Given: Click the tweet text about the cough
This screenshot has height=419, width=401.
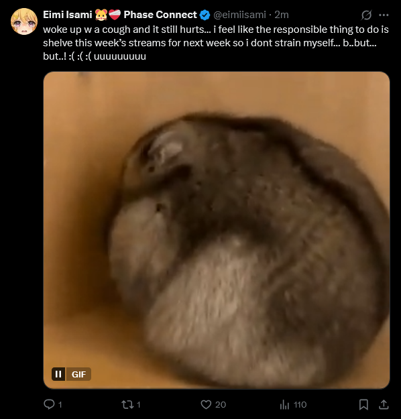Looking at the screenshot, I should [216, 43].
